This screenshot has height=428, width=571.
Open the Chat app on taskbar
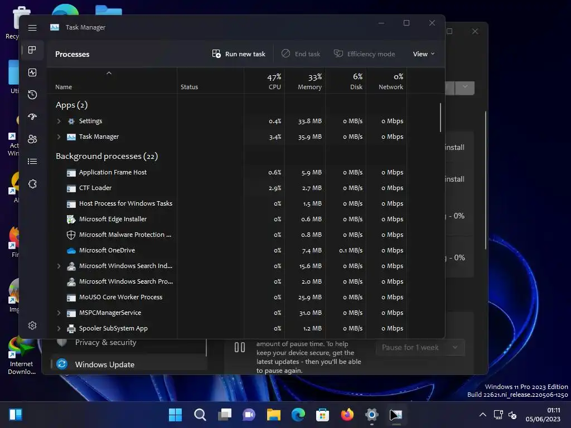click(249, 415)
